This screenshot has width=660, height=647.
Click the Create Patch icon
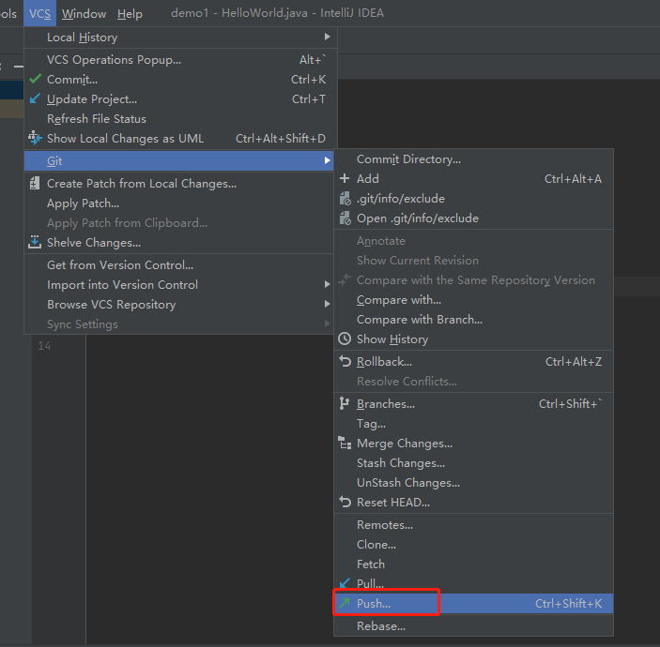point(35,183)
